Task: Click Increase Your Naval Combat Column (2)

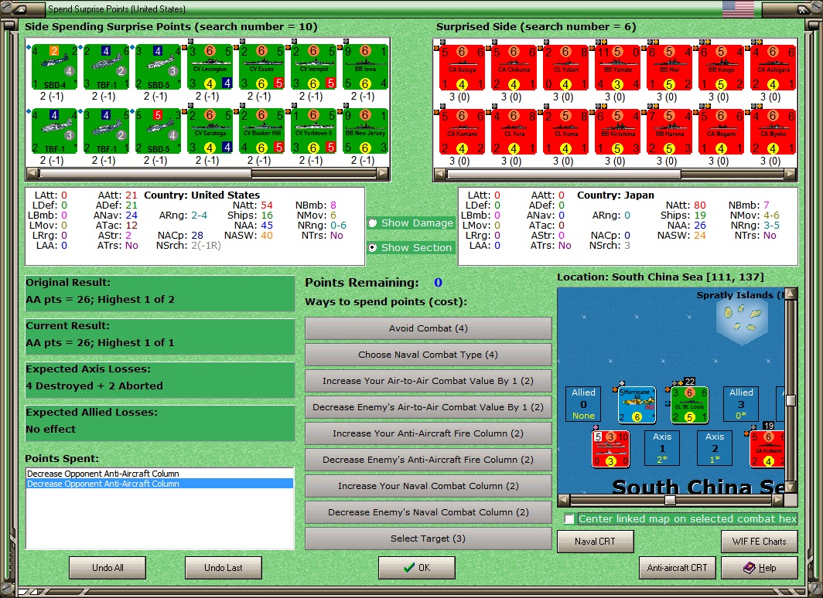Action: click(429, 486)
